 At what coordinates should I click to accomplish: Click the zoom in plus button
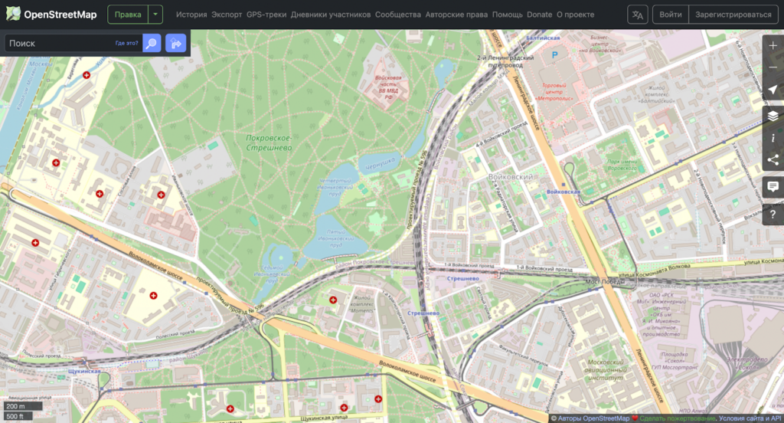[x=773, y=46]
